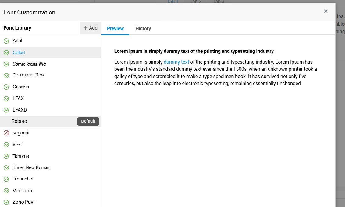Toggle the Trebuchet font status check
The width and height of the screenshot is (345, 207).
pos(6,179)
